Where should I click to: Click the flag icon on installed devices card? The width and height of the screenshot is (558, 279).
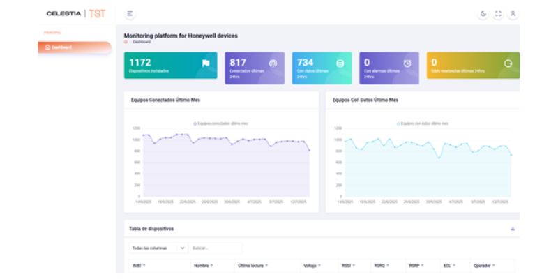pyautogui.click(x=206, y=63)
